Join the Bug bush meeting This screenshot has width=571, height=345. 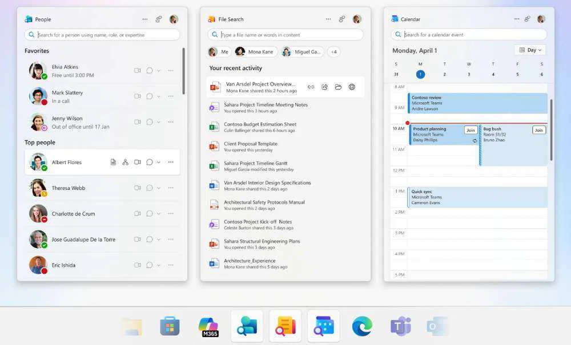[538, 130]
